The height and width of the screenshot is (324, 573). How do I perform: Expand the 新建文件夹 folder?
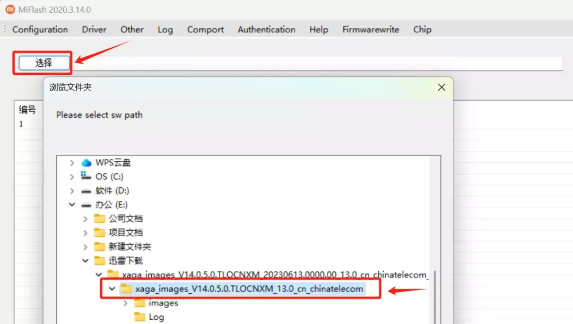click(x=85, y=247)
